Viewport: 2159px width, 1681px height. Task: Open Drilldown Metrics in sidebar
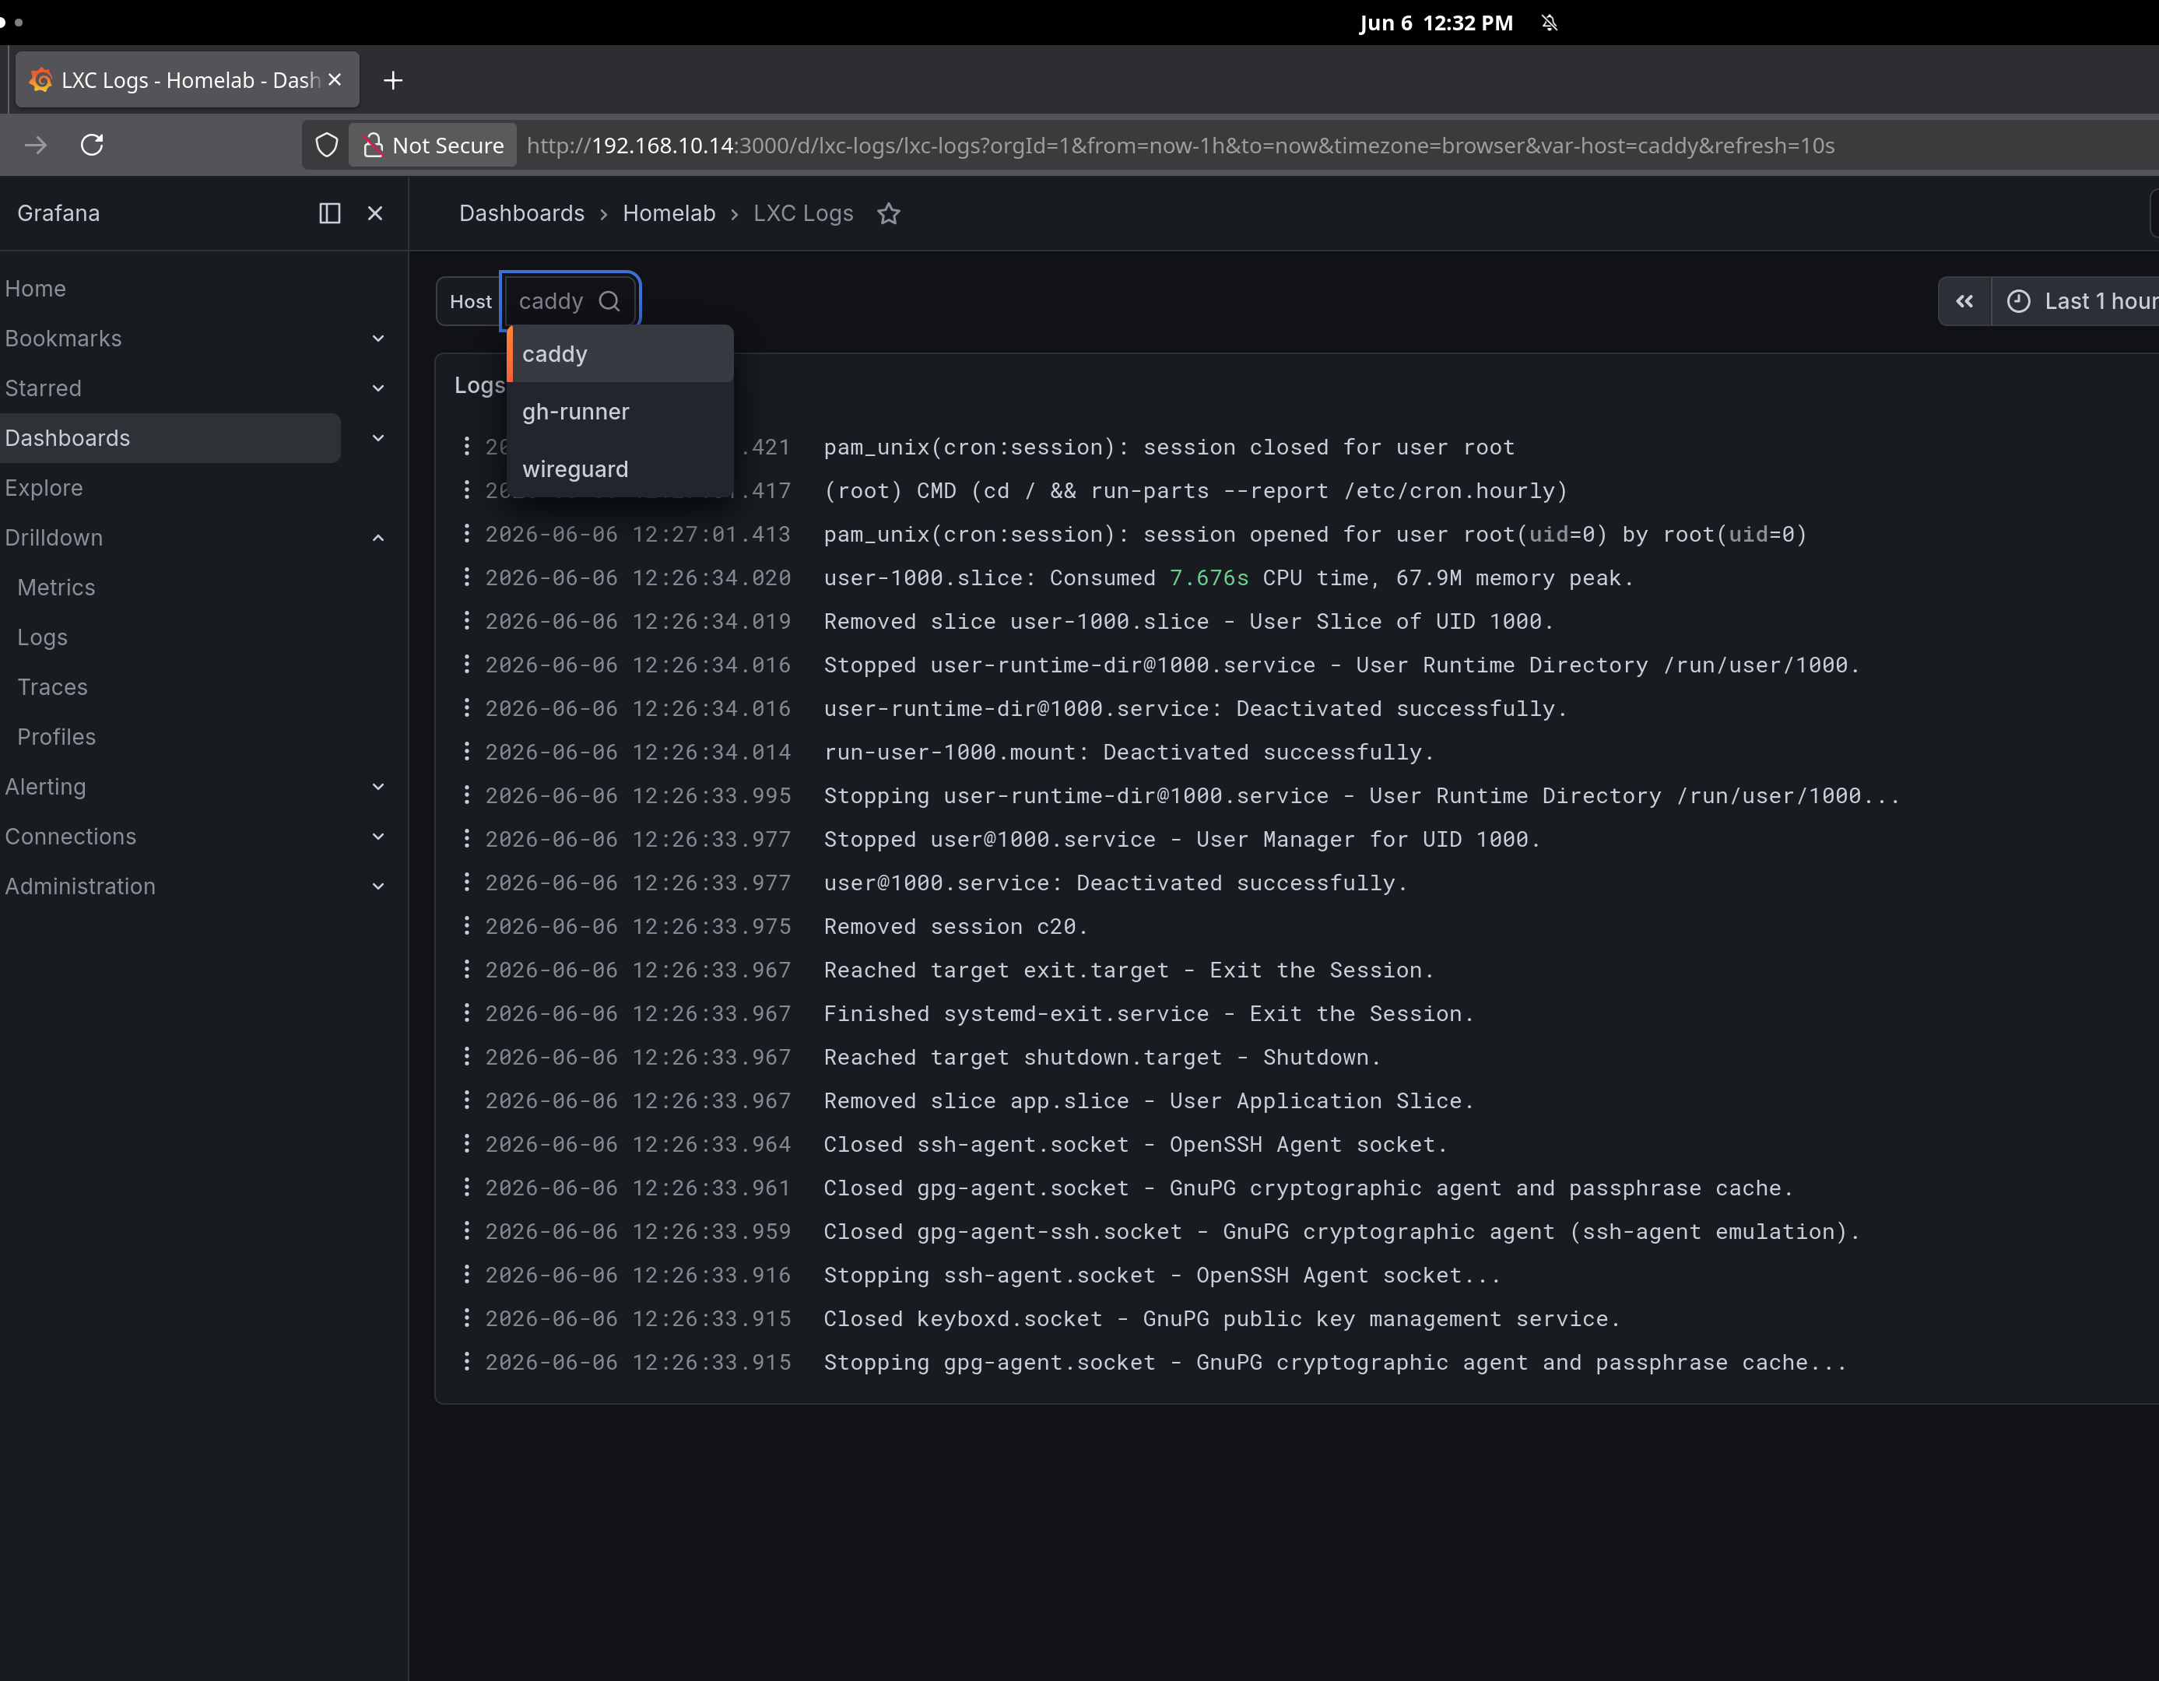click(56, 587)
